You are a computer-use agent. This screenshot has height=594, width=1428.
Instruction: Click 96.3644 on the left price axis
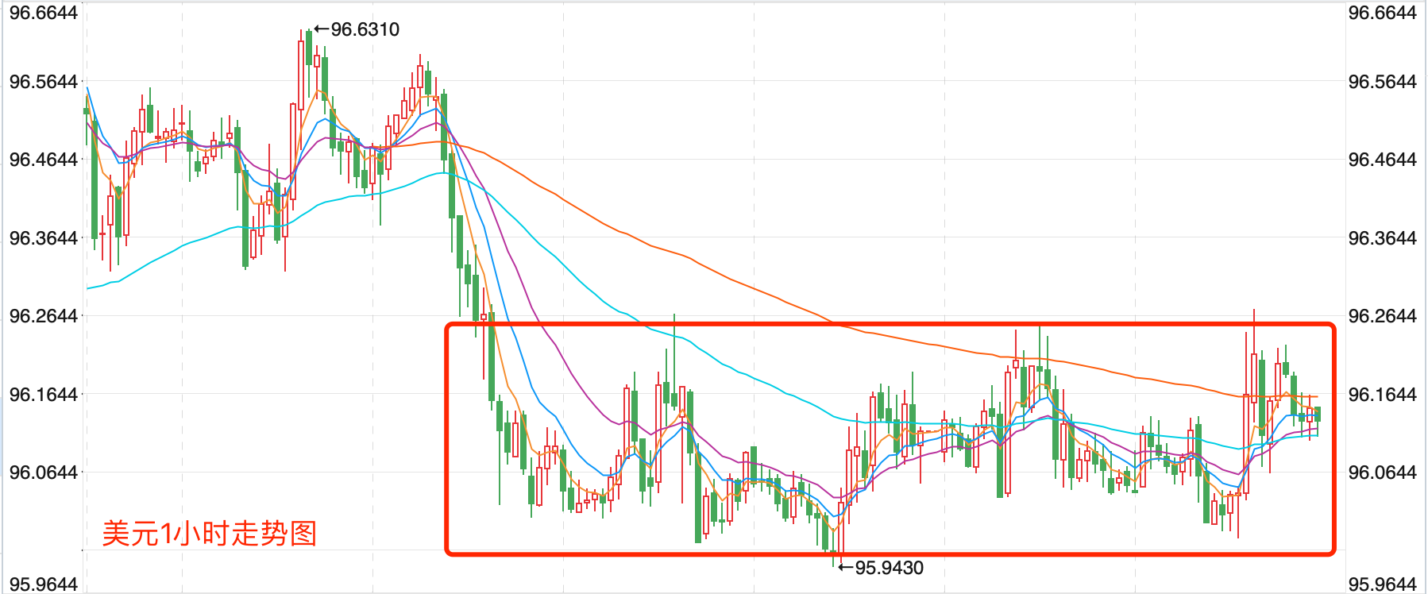(44, 238)
